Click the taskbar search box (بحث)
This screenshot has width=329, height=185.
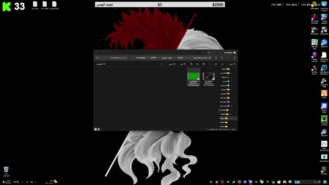[307, 182]
